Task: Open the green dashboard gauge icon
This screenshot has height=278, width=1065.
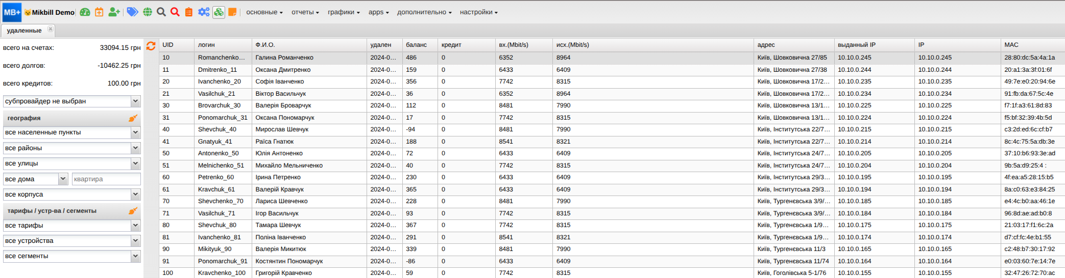Action: (x=85, y=12)
